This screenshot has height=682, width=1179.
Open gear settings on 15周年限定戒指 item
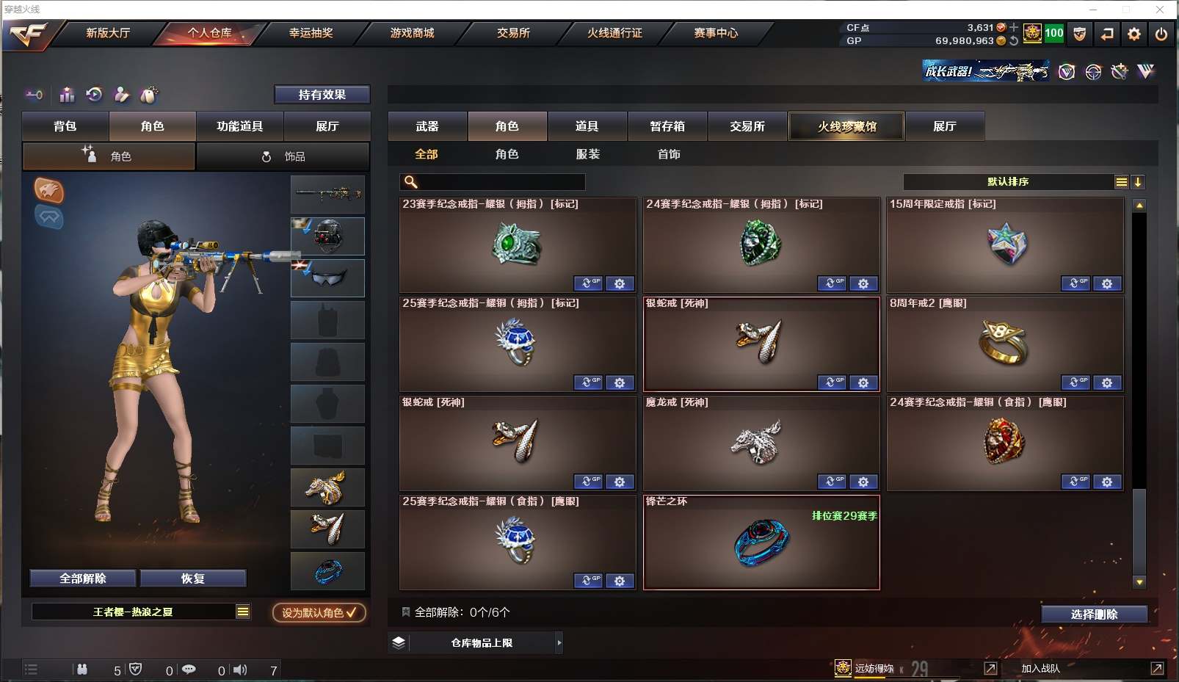pos(1107,283)
